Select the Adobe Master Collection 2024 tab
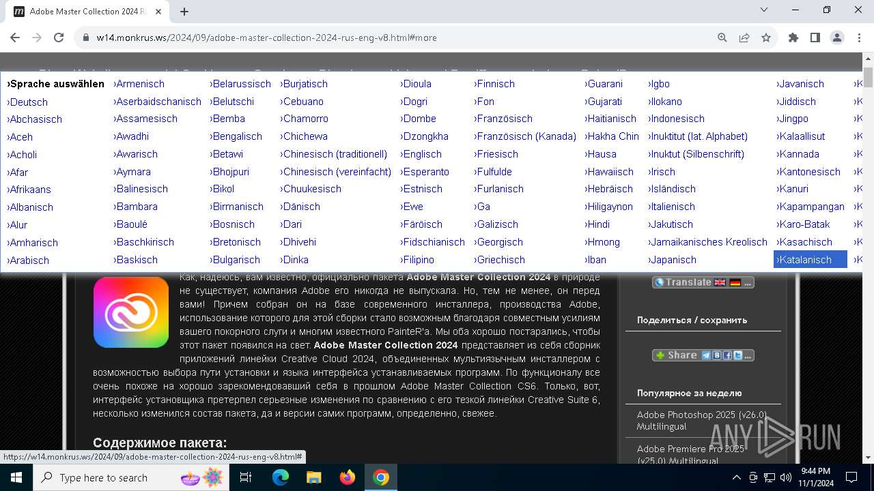Viewport: 874px width, 491px height. tap(87, 12)
